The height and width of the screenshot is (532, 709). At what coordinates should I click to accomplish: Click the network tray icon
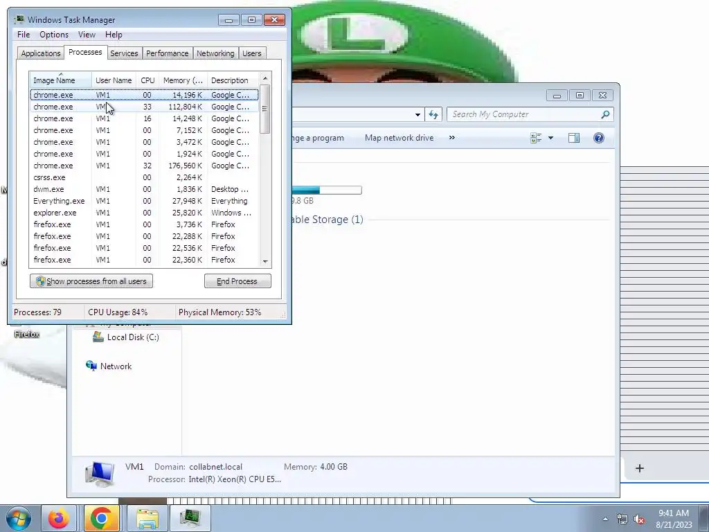(622, 520)
